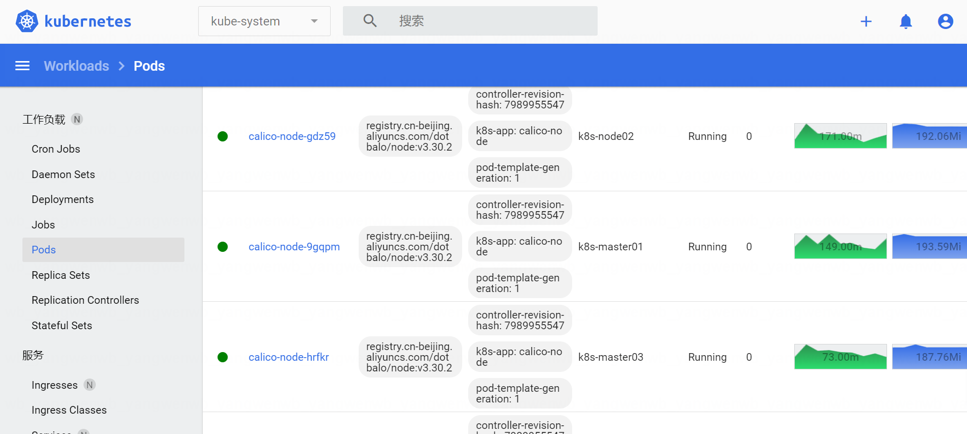Open the notifications bell

(x=905, y=21)
